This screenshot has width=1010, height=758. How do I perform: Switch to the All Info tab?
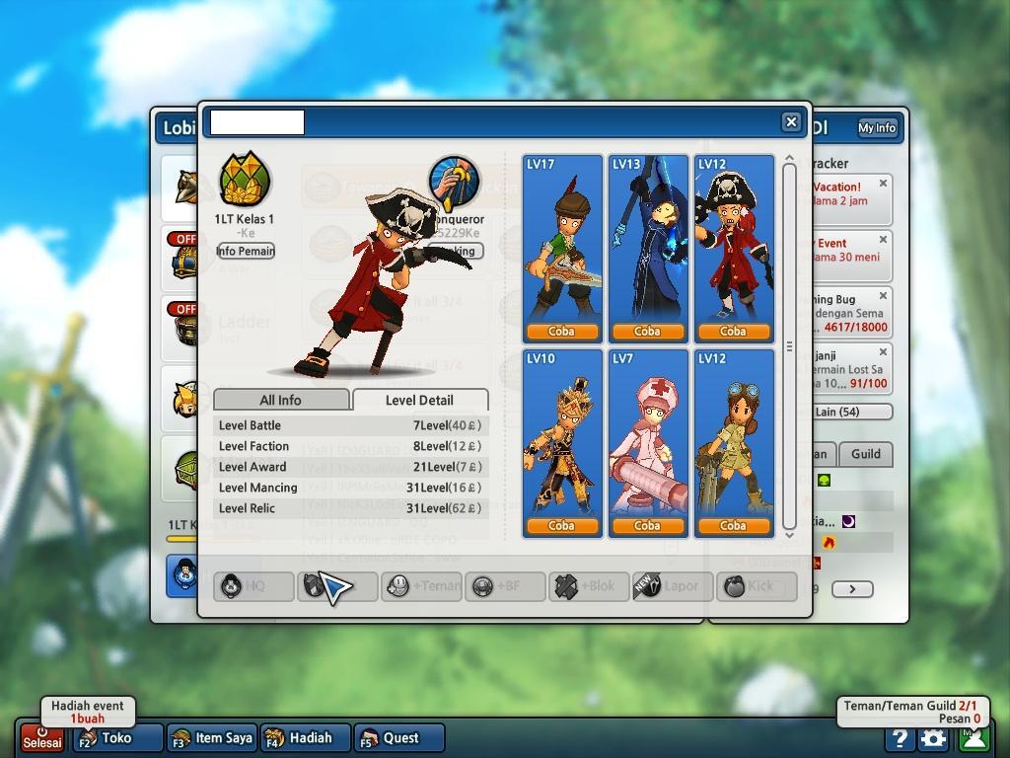(281, 400)
